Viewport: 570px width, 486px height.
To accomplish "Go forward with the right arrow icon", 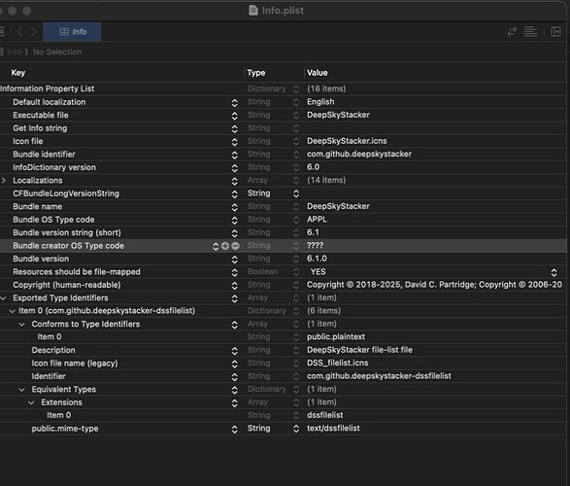I will pos(34,32).
